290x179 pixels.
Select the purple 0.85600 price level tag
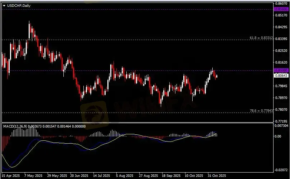(x=281, y=9)
